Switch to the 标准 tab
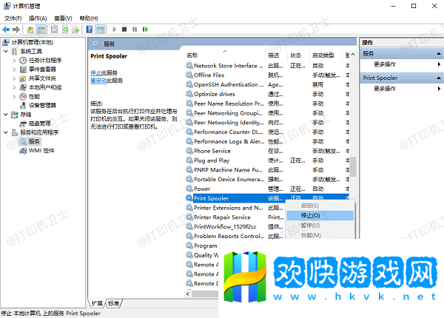This screenshot has height=318, width=444. coord(113,303)
